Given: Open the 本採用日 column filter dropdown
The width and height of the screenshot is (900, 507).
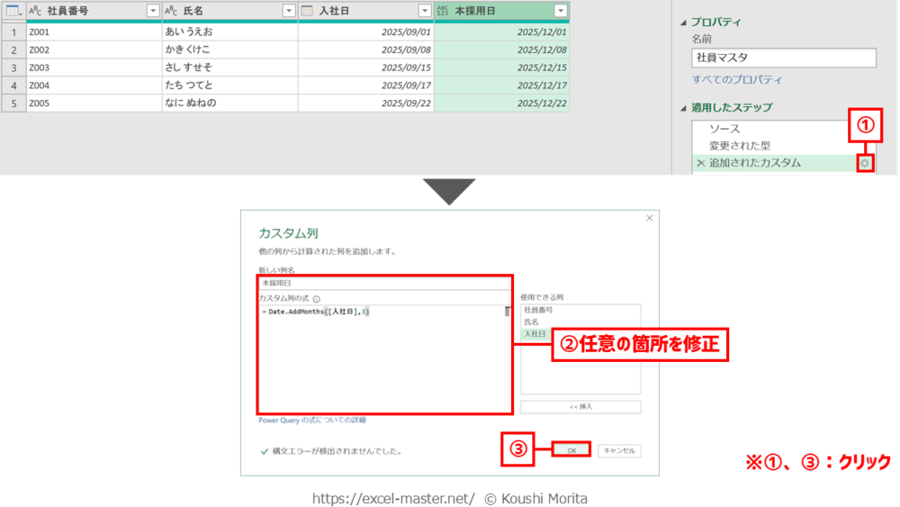Looking at the screenshot, I should click(x=561, y=11).
